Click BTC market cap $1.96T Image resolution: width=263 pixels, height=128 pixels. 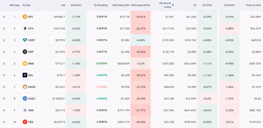[x=170, y=17]
